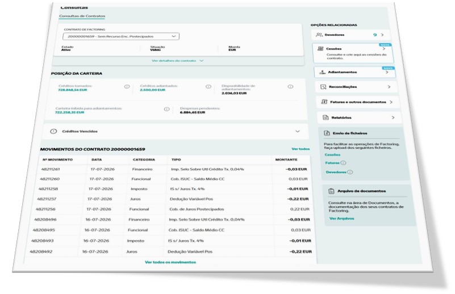Screen dimensions: 455x294
Task: Open Faturas e outros documentos option
Action: point(358,102)
